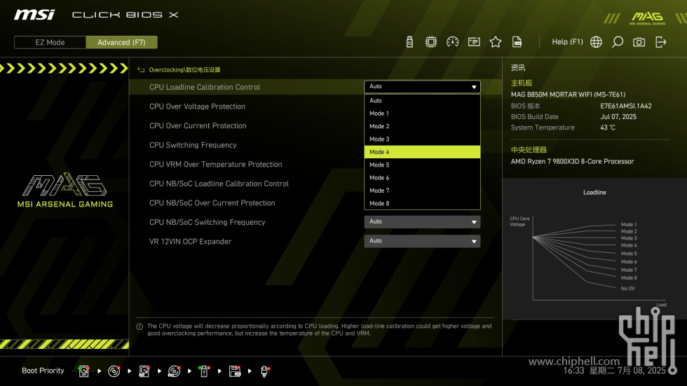The height and width of the screenshot is (386, 687).
Task: Open the log file document icon
Action: pyautogui.click(x=517, y=42)
